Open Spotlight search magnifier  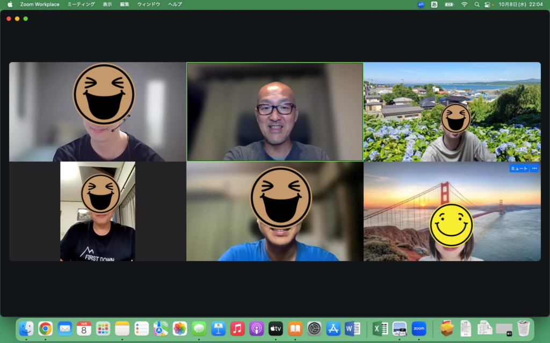[x=476, y=4]
